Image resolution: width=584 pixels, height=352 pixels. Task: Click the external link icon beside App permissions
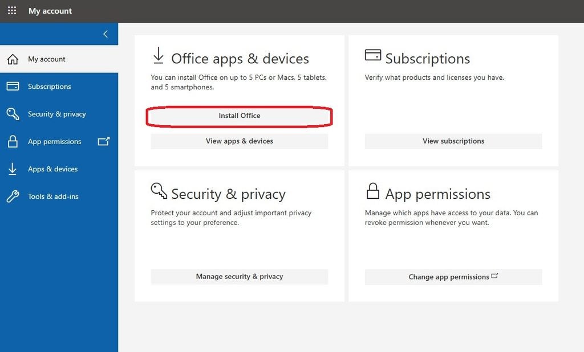(104, 141)
